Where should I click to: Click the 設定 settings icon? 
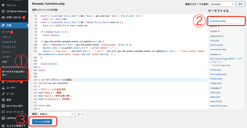(x=3, y=100)
